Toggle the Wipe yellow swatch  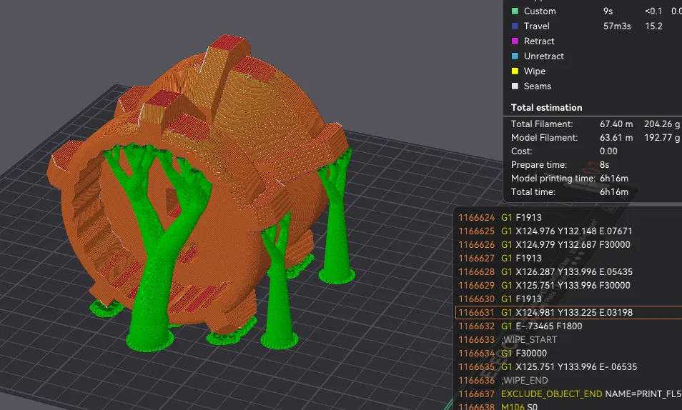[515, 71]
